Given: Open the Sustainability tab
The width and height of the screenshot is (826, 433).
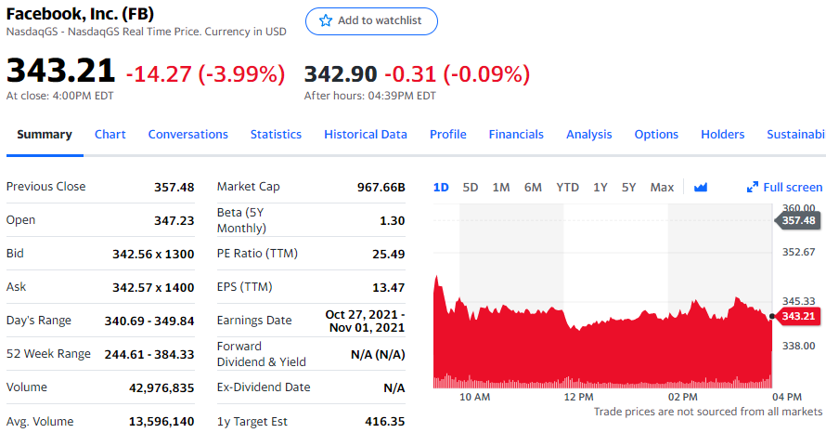Looking at the screenshot, I should [796, 135].
